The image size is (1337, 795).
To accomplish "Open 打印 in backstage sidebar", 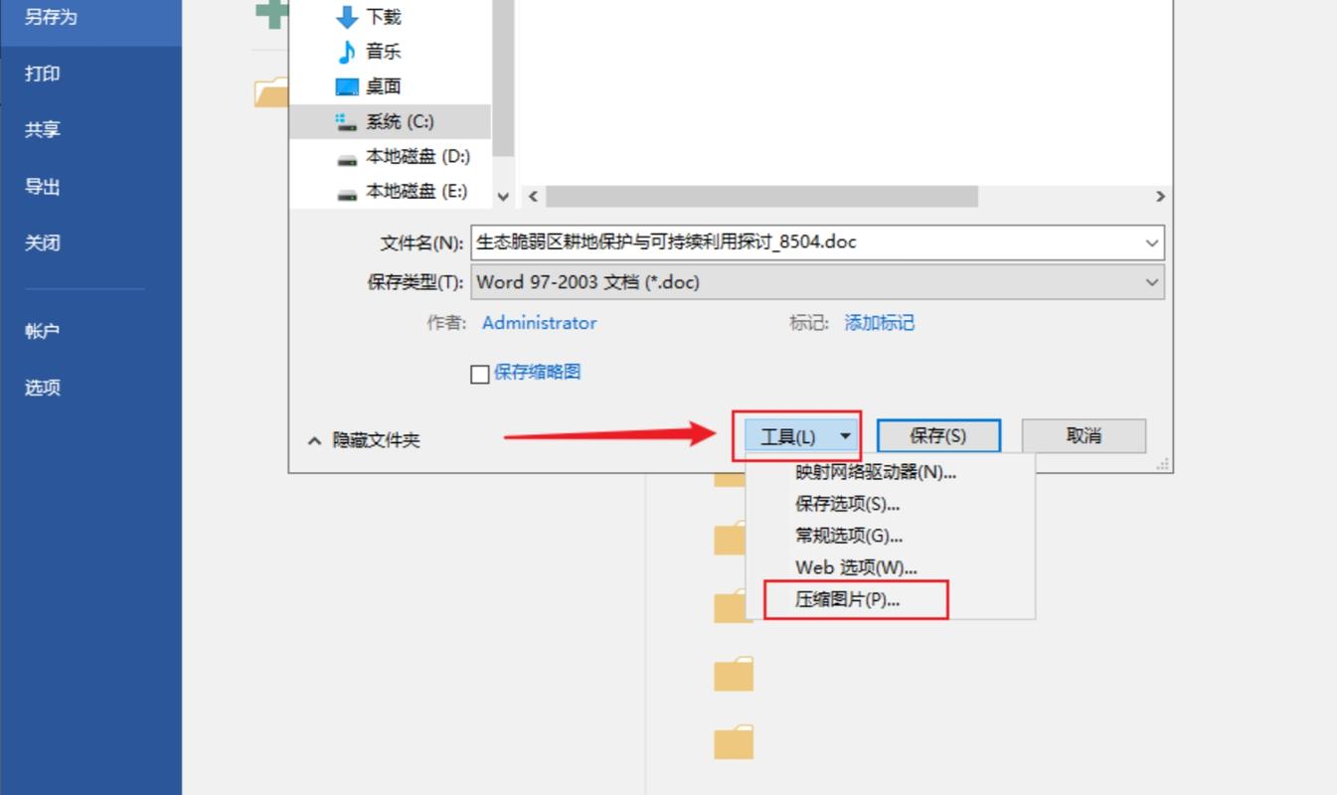I will tap(43, 74).
